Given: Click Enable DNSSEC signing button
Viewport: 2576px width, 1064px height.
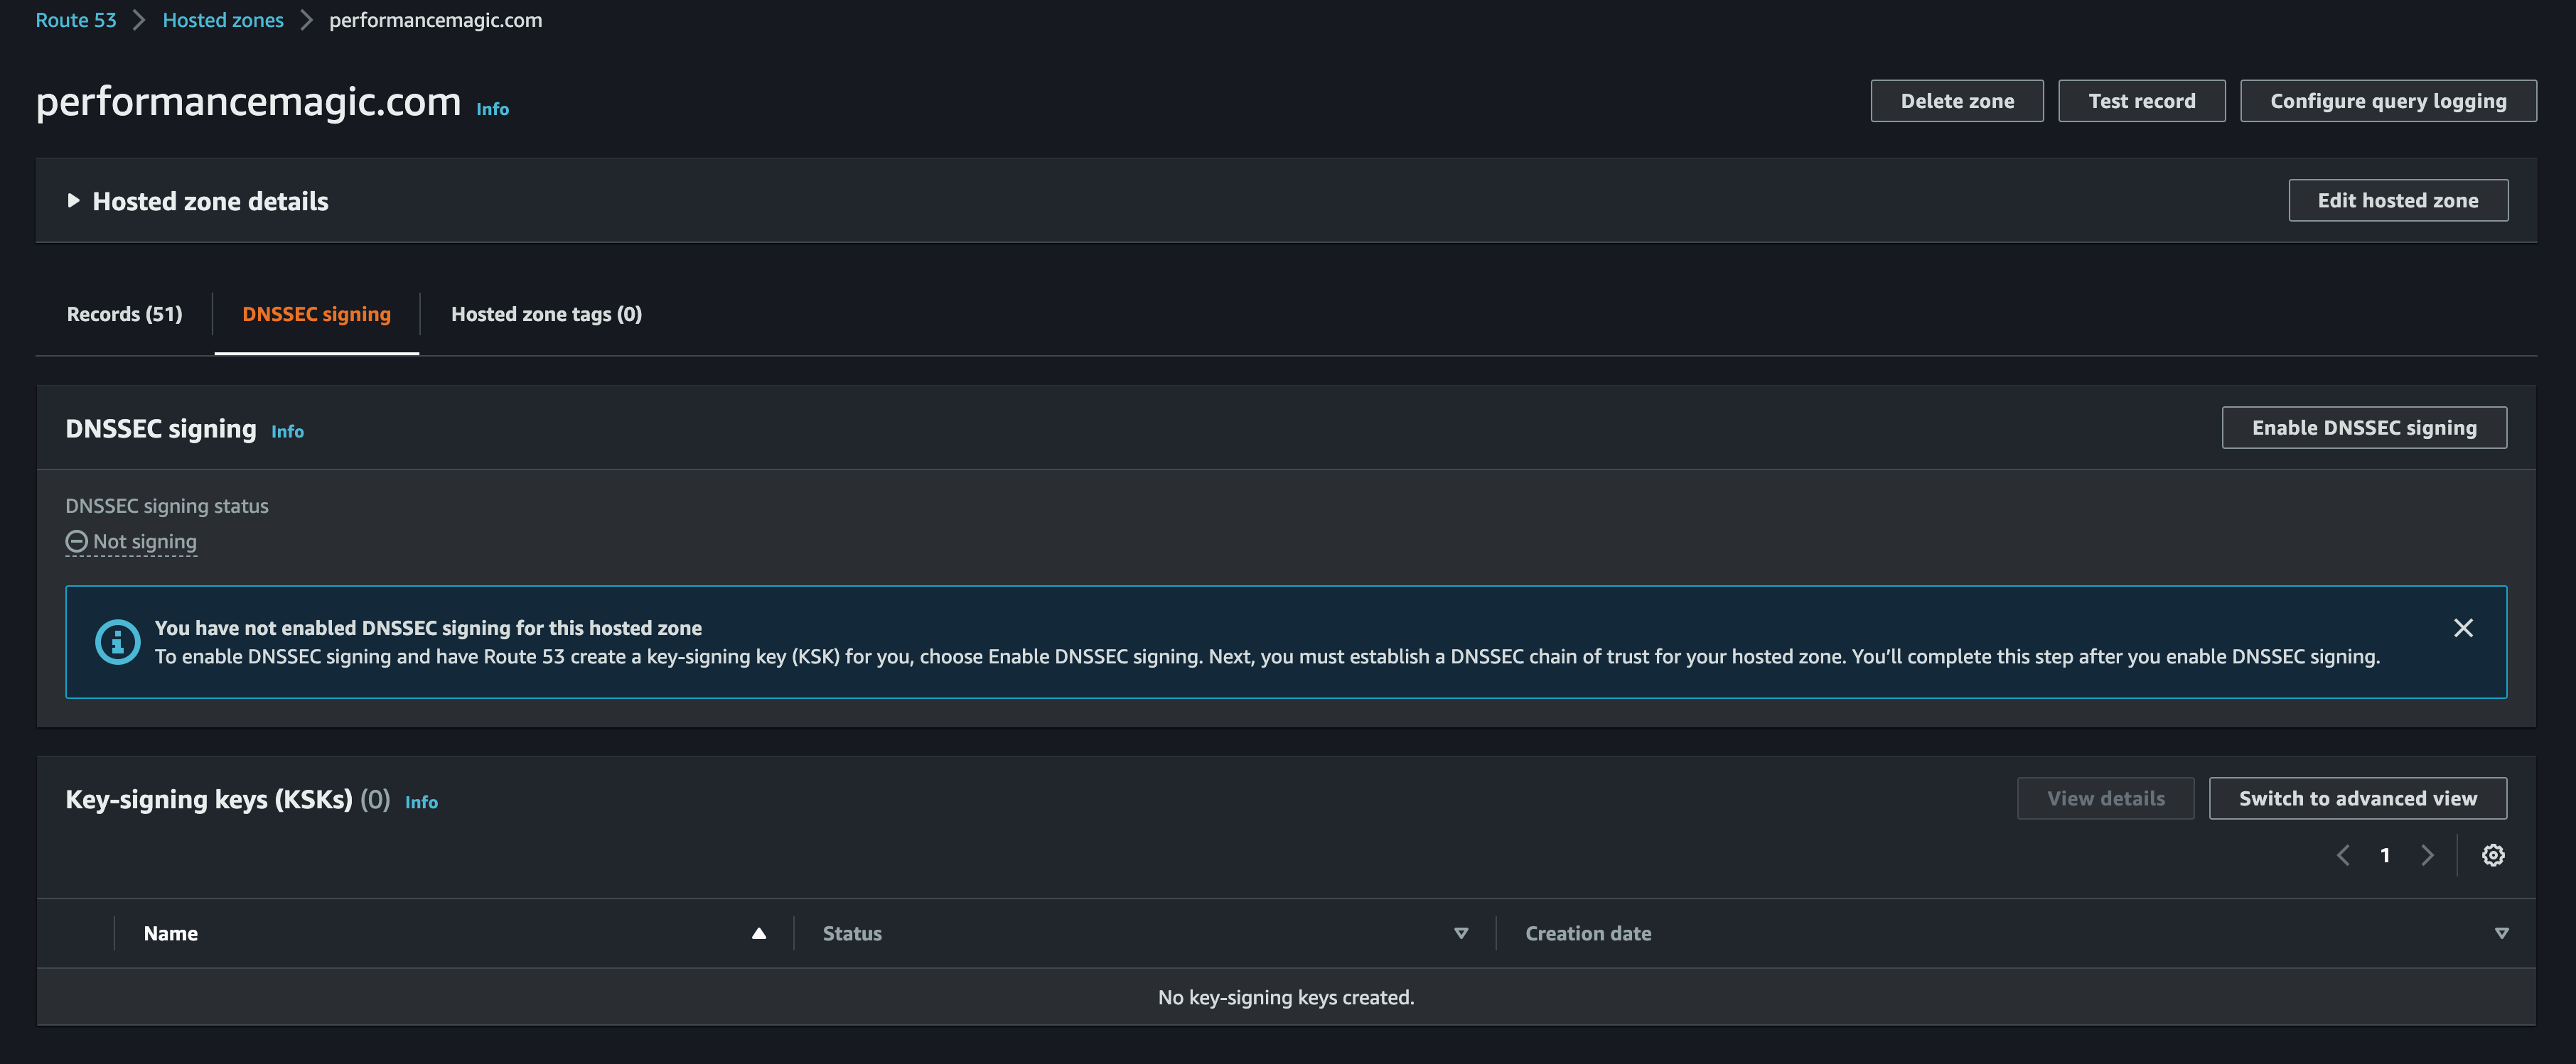Looking at the screenshot, I should click(2364, 428).
